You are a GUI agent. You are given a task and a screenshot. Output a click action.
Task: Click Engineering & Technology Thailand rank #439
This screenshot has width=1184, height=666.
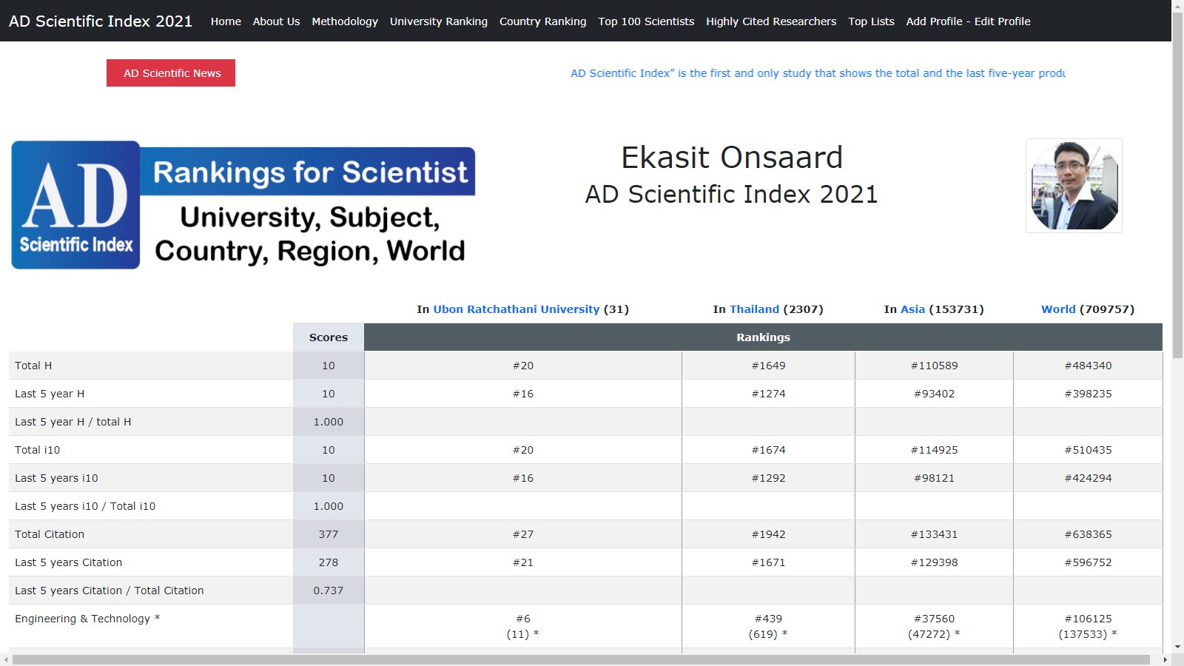pyautogui.click(x=768, y=619)
